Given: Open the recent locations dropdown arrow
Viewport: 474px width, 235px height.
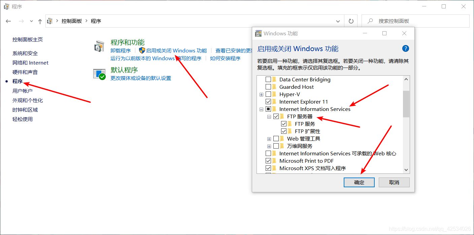Looking at the screenshot, I should [31, 21].
